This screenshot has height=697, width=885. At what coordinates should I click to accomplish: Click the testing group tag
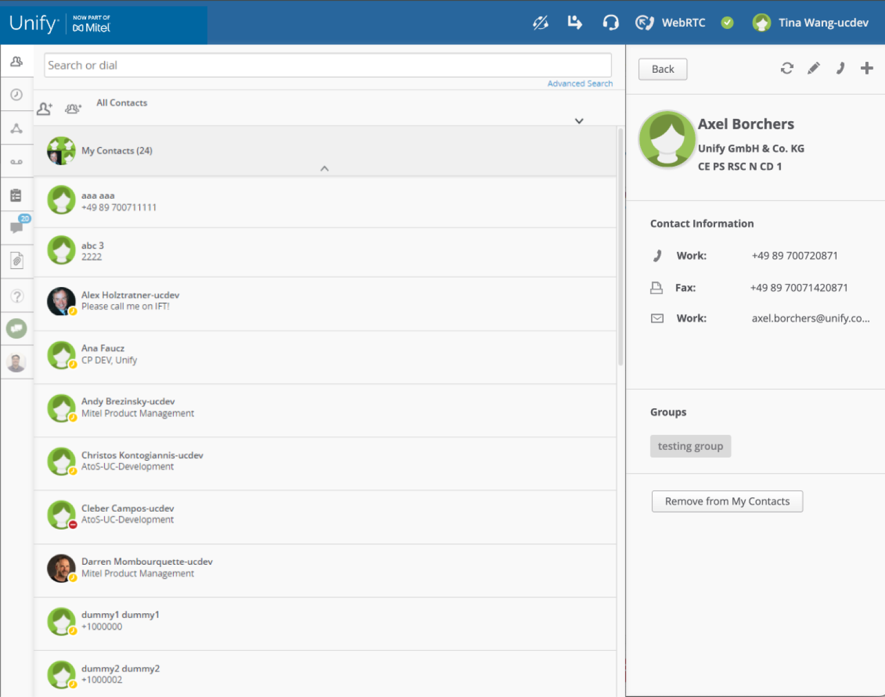pos(690,446)
